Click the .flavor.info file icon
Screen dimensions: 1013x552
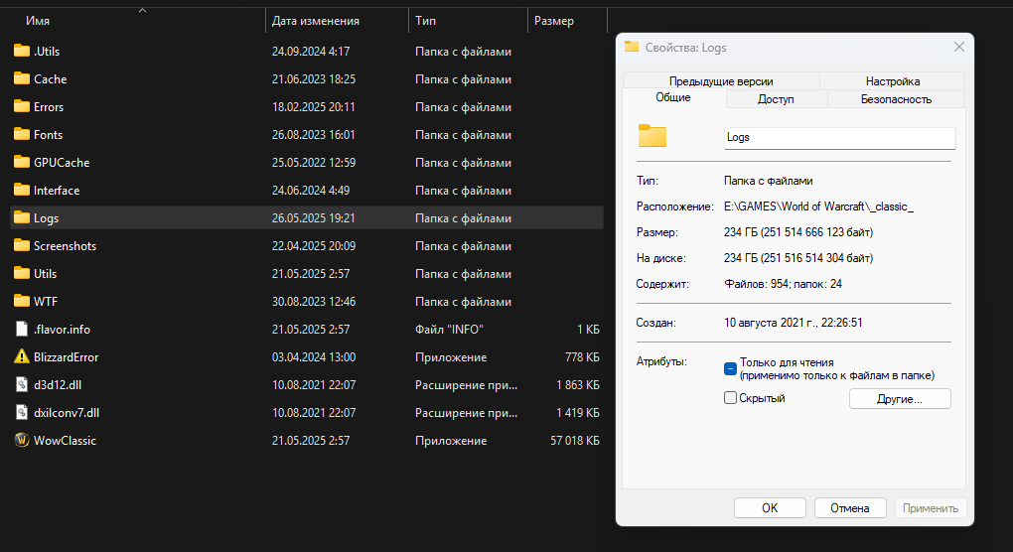[x=21, y=330]
